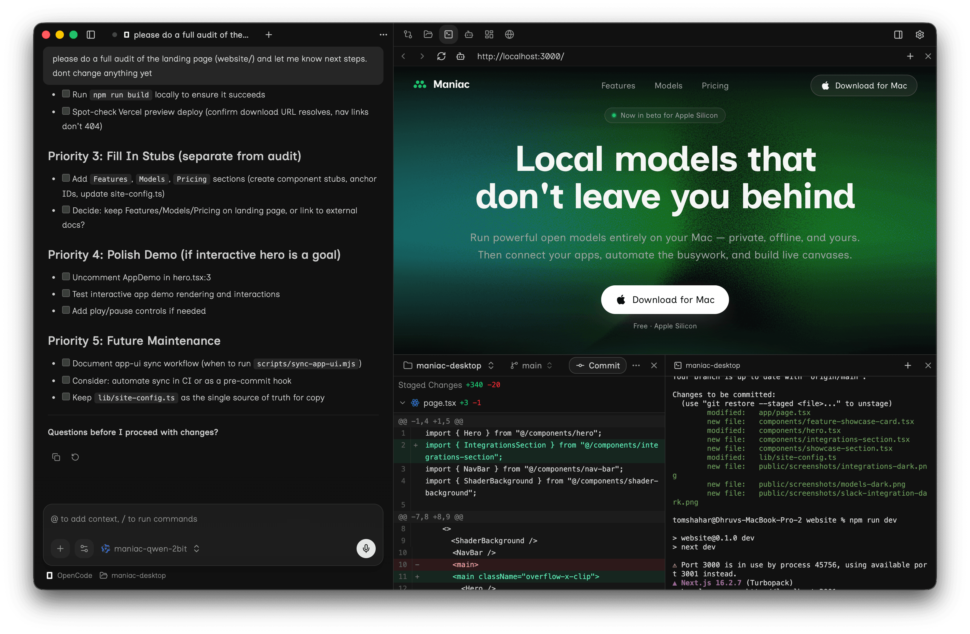Check Test interactive app demo rendering
970x634 pixels.
(x=66, y=293)
